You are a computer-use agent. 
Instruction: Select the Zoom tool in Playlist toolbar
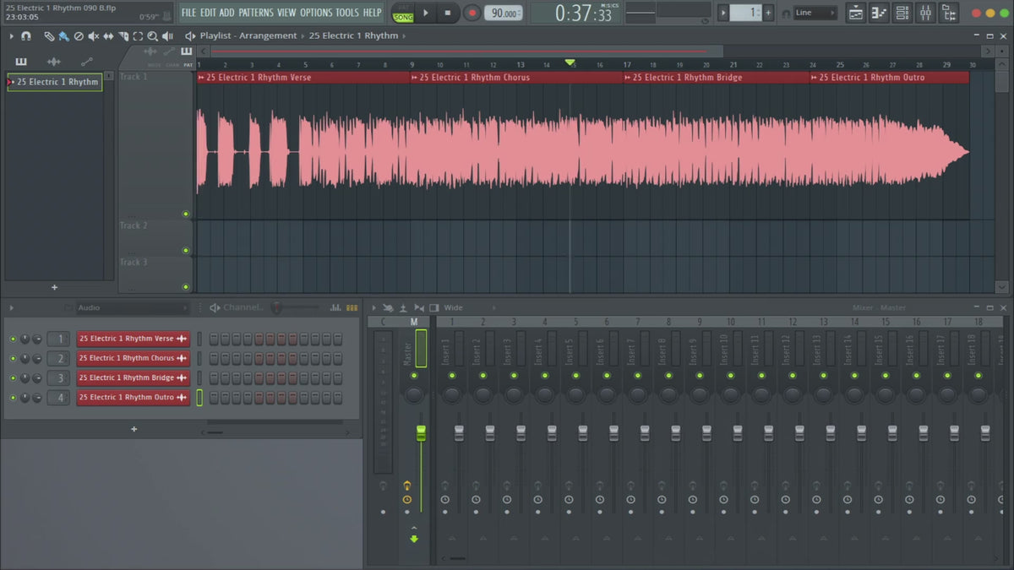[x=152, y=36]
